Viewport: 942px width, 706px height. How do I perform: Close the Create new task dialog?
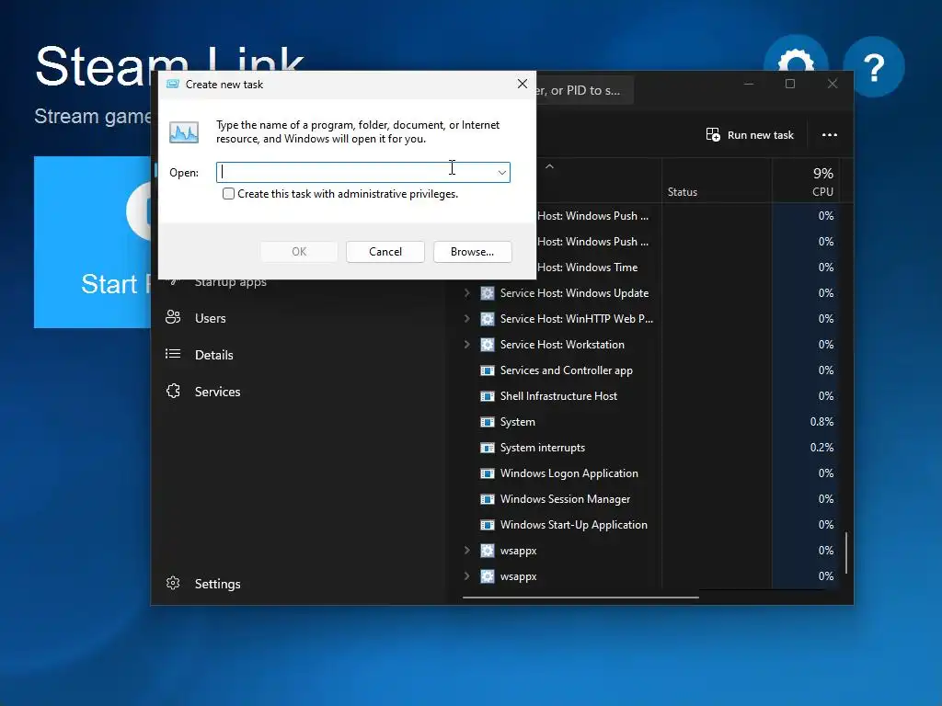523,84
